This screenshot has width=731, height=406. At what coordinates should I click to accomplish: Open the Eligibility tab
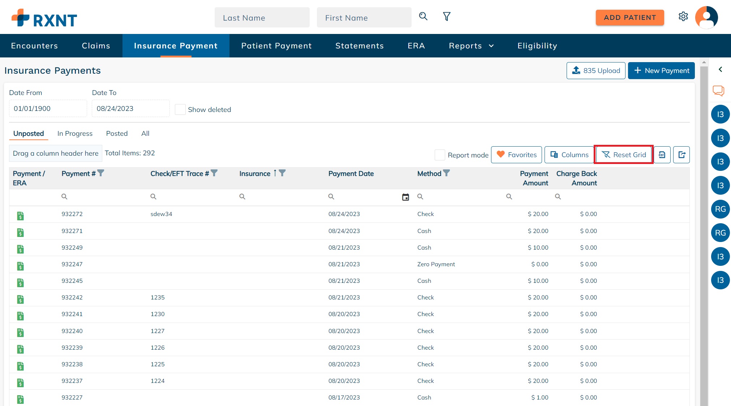pos(537,46)
